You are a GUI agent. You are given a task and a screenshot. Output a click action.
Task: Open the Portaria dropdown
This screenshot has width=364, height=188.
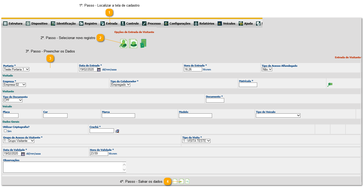click(16, 69)
